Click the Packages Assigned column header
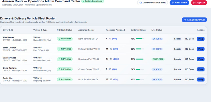The height and width of the screenshot is (102, 211). (115, 30)
